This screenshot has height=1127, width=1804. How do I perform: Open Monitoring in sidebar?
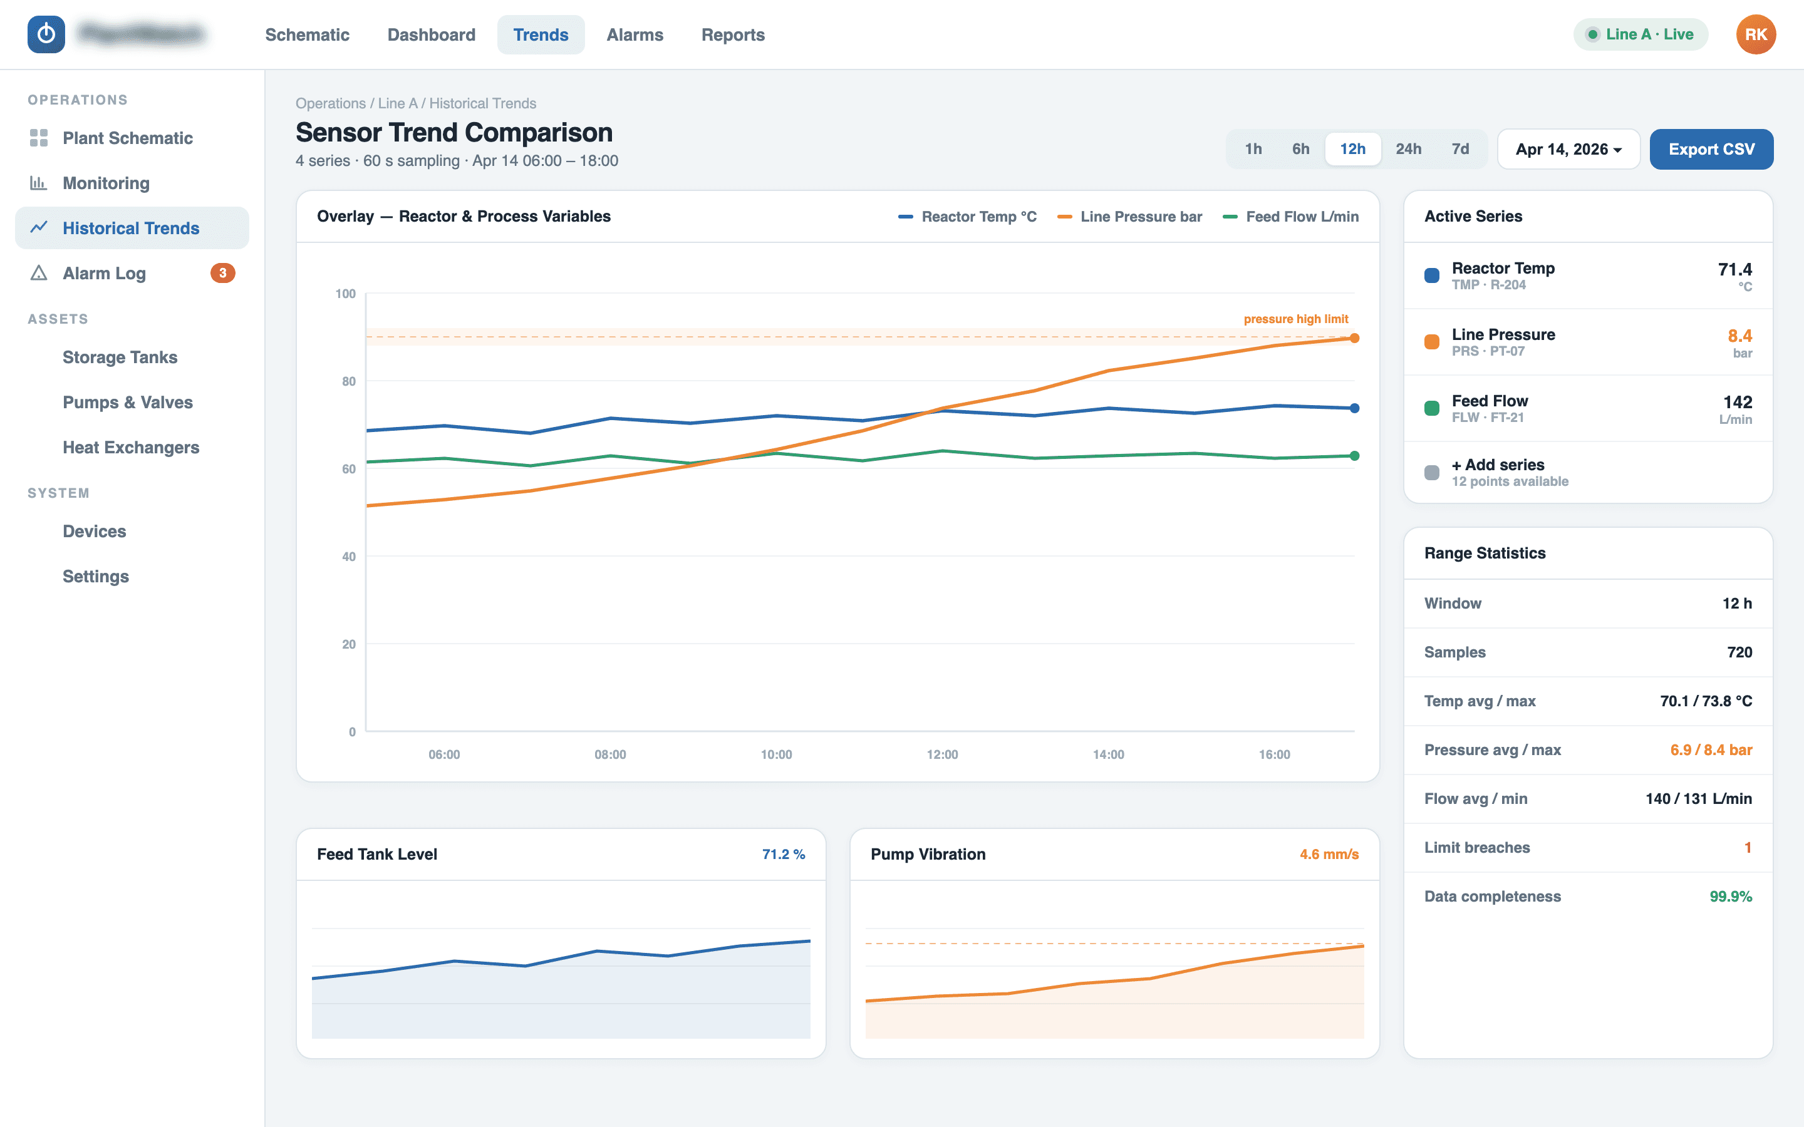[x=132, y=183]
